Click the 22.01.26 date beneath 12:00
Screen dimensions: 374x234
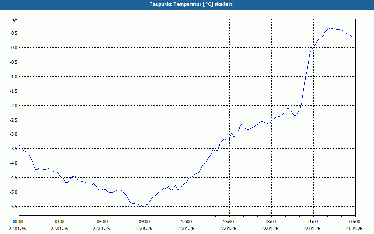(x=186, y=229)
